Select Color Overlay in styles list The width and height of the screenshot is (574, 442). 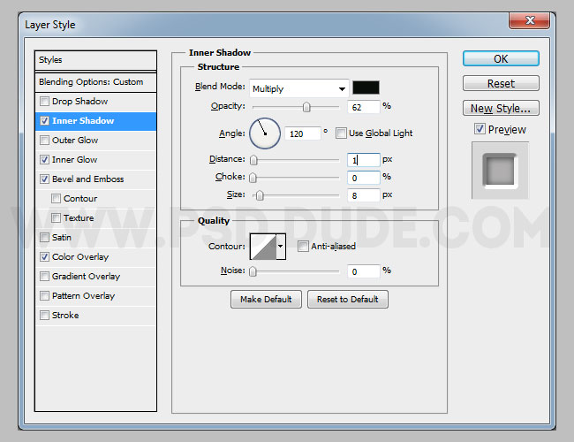(79, 257)
